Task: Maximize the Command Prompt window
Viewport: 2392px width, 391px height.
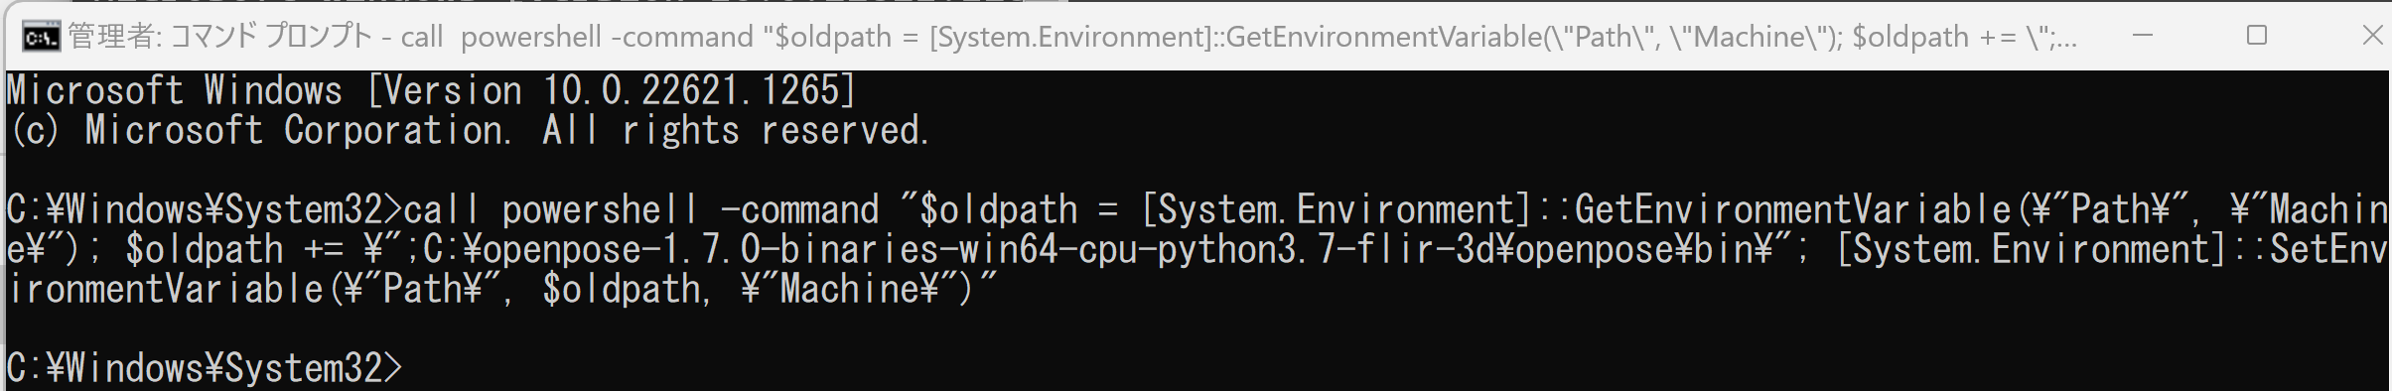Action: click(2257, 36)
